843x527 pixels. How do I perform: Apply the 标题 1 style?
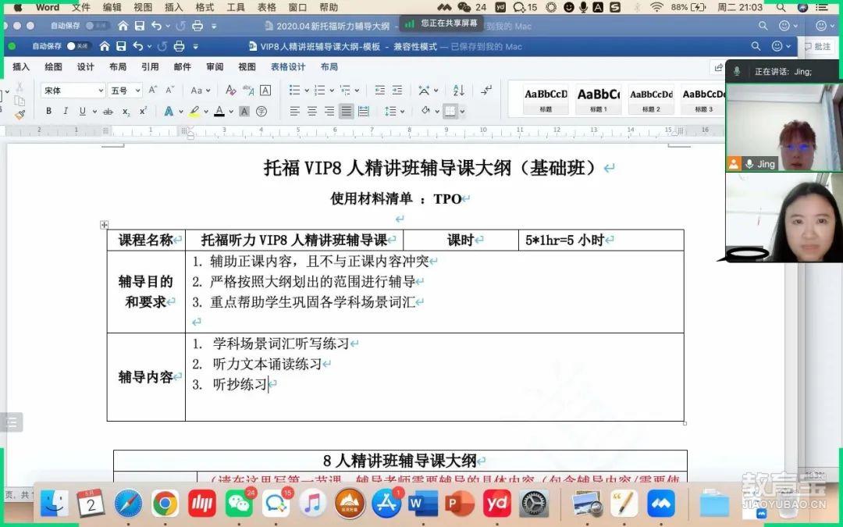coord(599,99)
